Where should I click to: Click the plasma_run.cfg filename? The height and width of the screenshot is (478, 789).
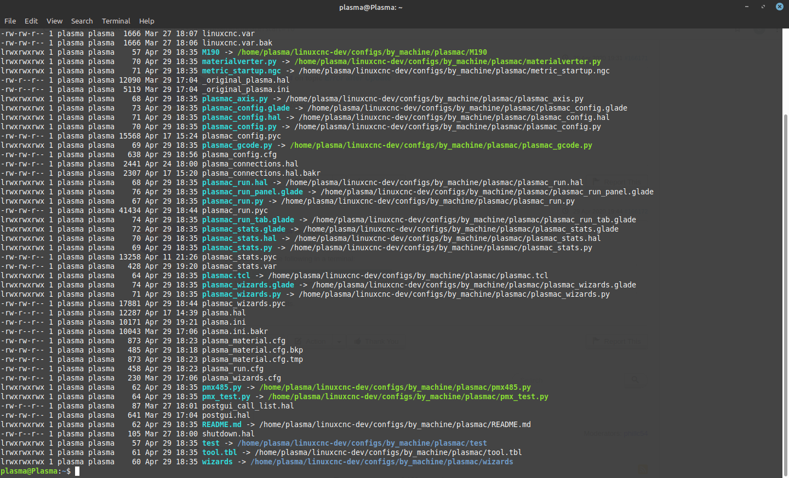tap(233, 368)
